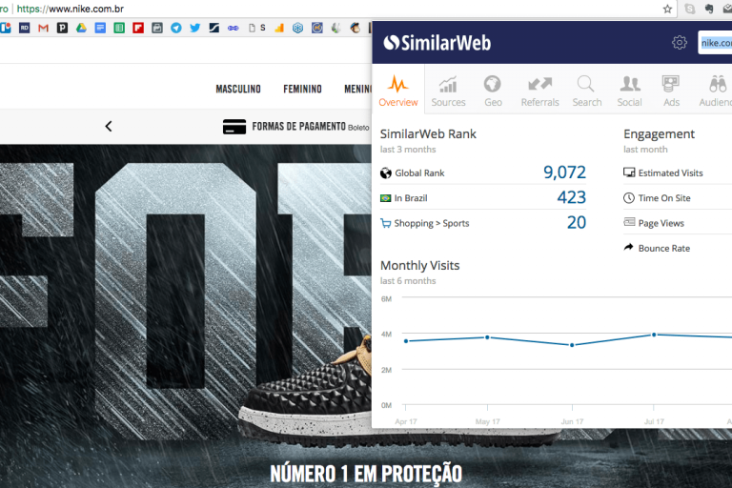Click the In Brazil rank 423
Viewport: 732px width, 488px height.
click(572, 197)
